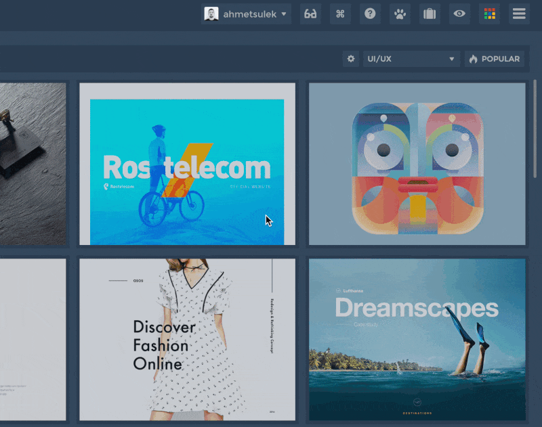
Task: Click the POPULAR sort button
Action: (x=495, y=59)
